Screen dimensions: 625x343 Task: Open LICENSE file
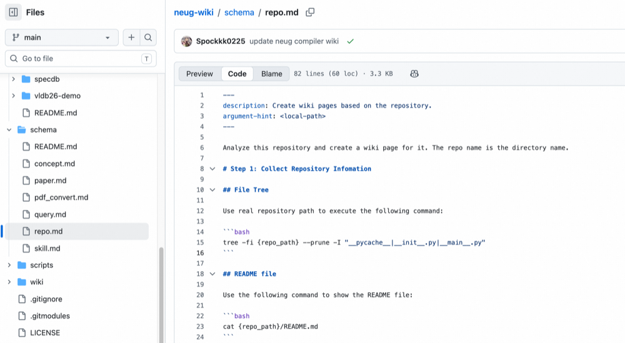coord(45,332)
